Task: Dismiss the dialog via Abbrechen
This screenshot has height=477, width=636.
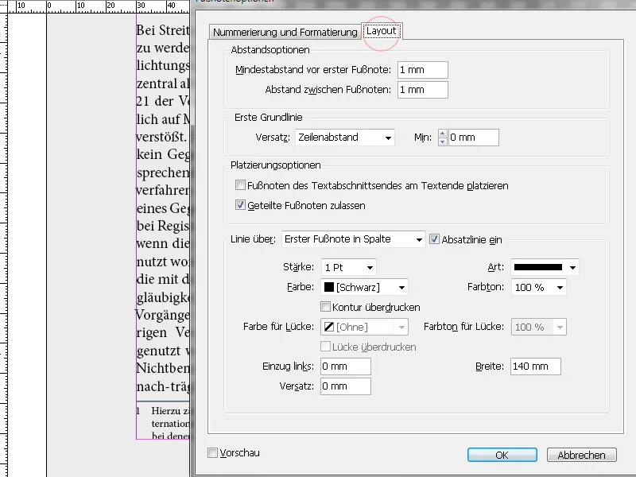Action: coord(581,455)
